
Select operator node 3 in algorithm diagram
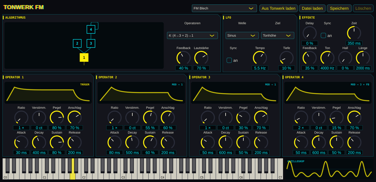(x=91, y=43)
